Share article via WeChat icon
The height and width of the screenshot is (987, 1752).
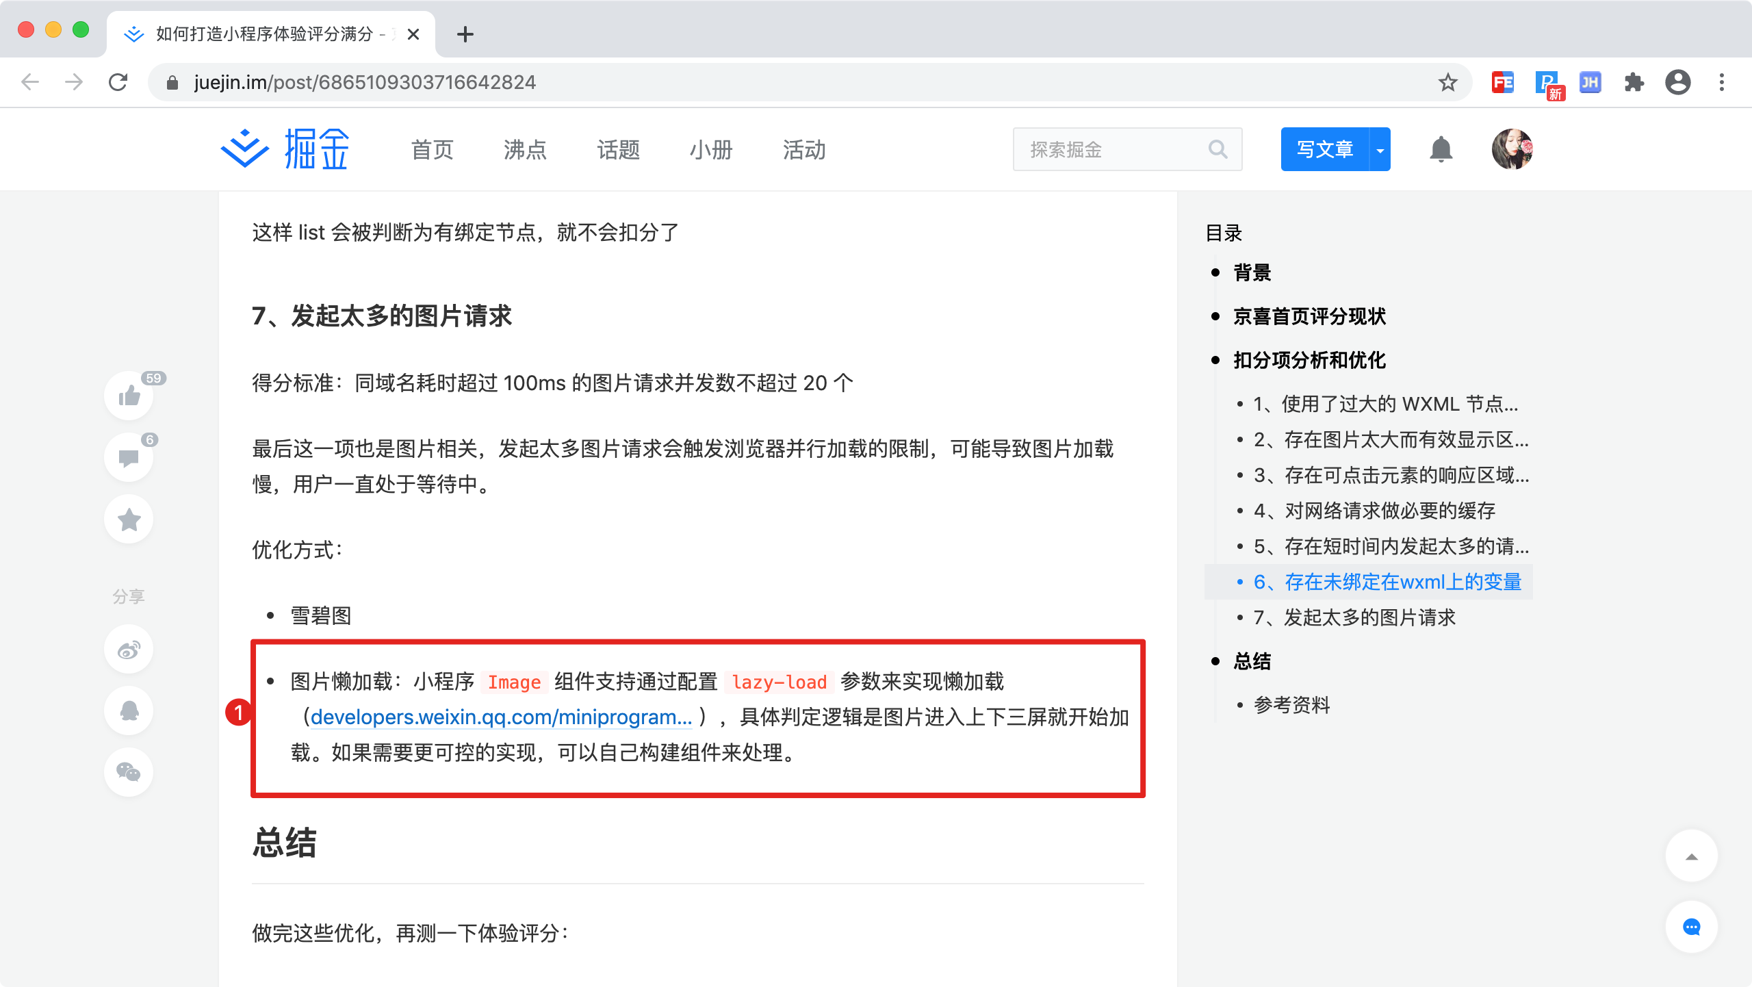point(129,772)
